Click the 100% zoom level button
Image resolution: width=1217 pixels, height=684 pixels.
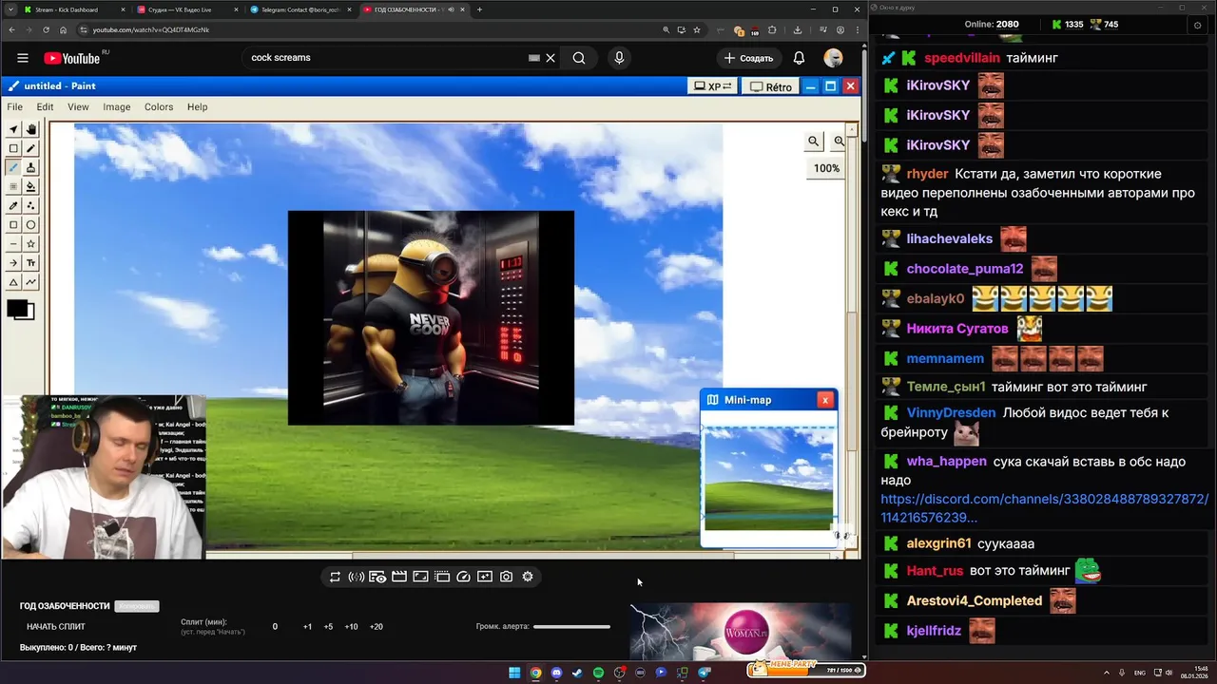[x=826, y=168]
